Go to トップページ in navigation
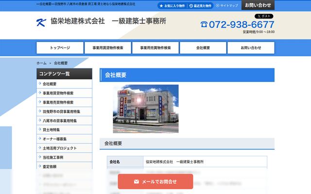The width and height of the screenshot is (311, 194). [60, 48]
